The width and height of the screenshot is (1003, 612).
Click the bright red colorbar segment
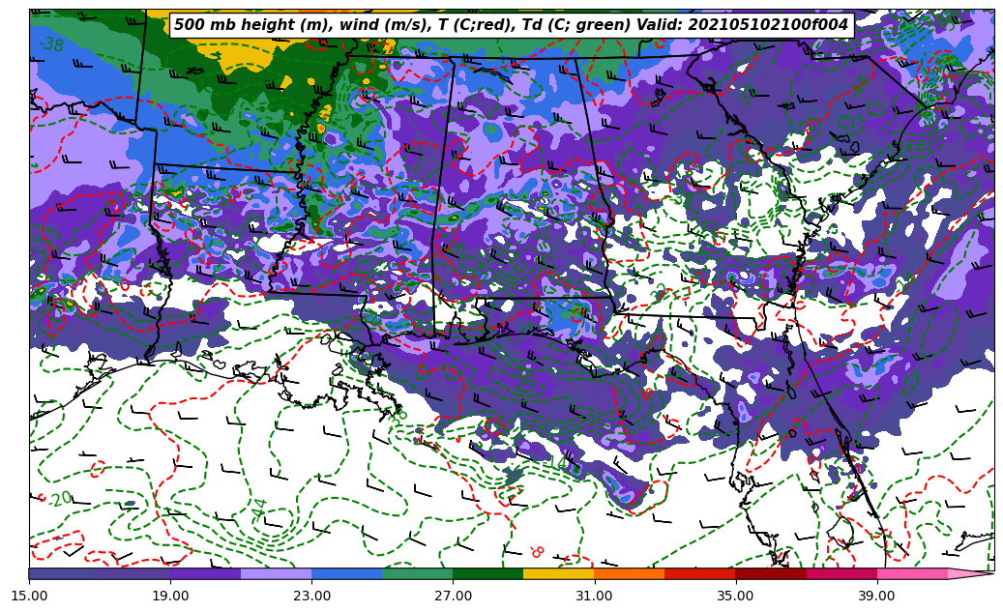coord(699,573)
